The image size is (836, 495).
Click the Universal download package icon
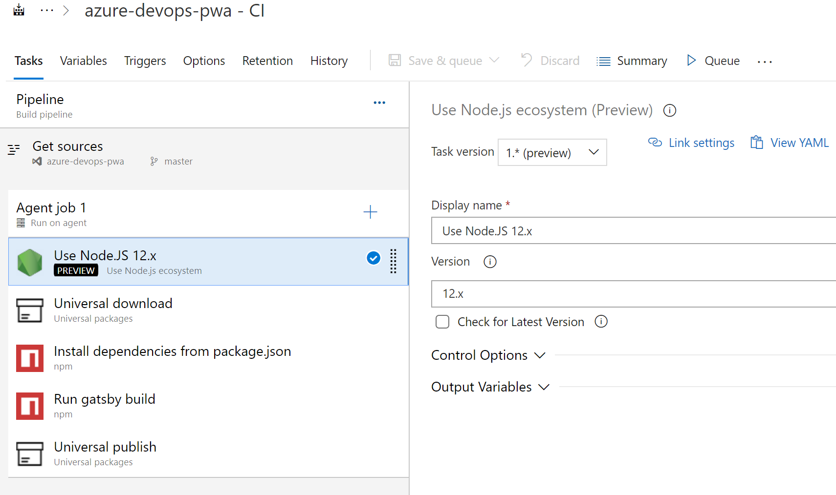point(30,310)
